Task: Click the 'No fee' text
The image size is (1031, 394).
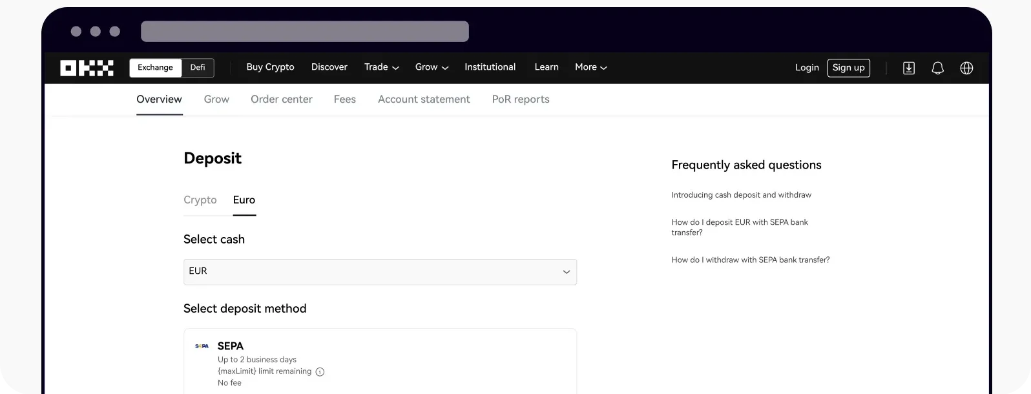Action: tap(229, 383)
